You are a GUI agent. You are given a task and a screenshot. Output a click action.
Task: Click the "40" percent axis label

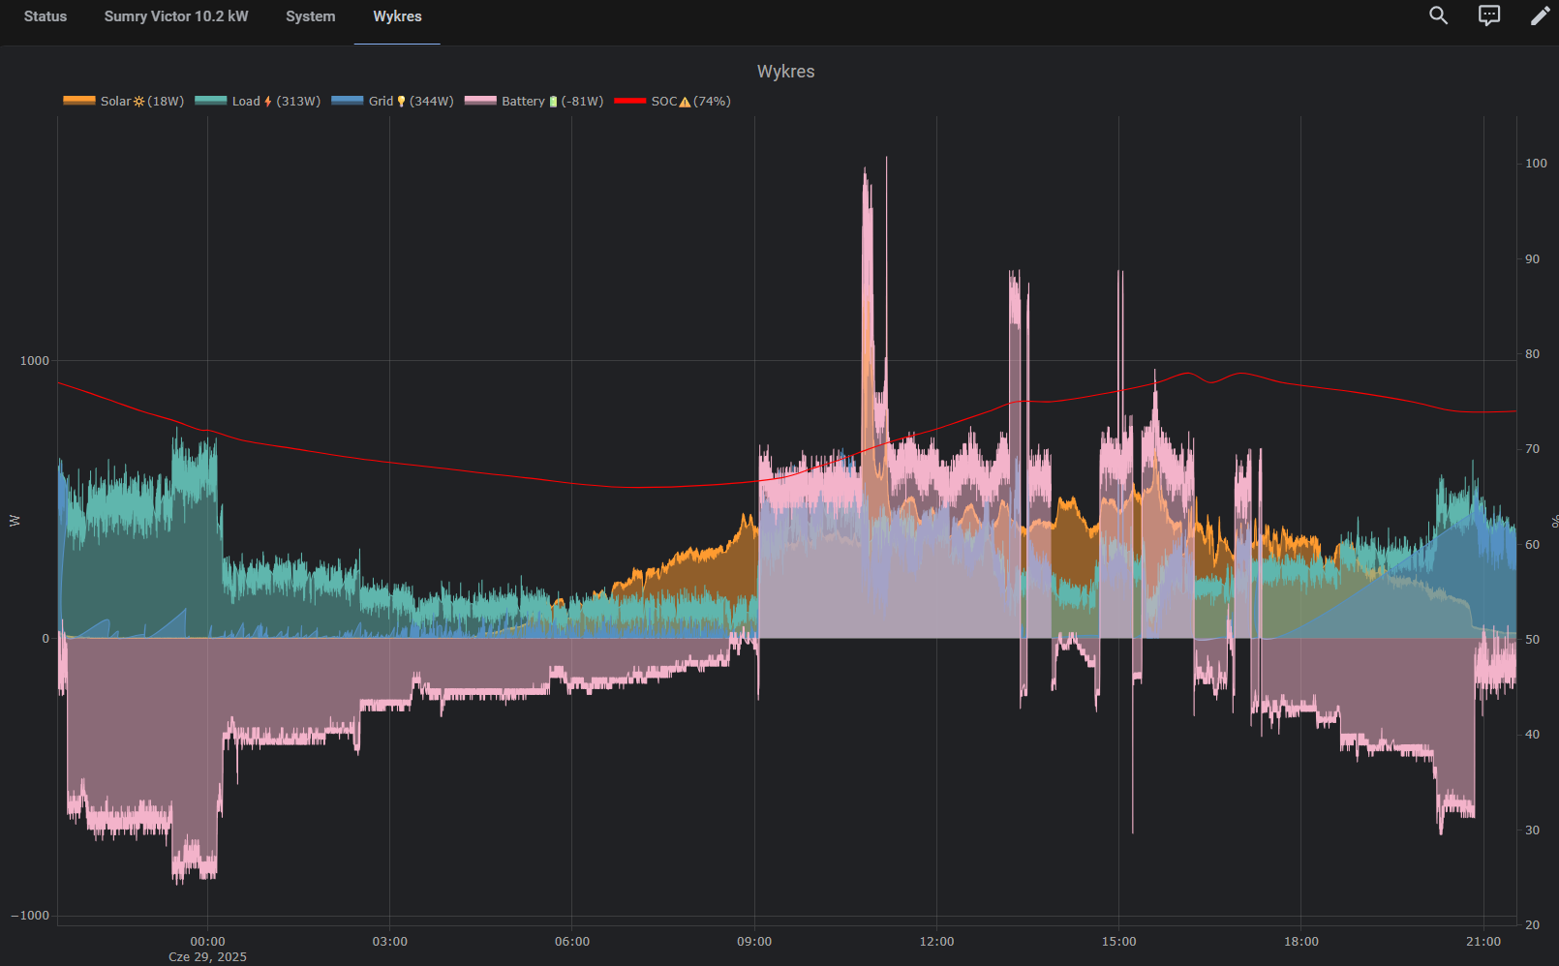1533,735
